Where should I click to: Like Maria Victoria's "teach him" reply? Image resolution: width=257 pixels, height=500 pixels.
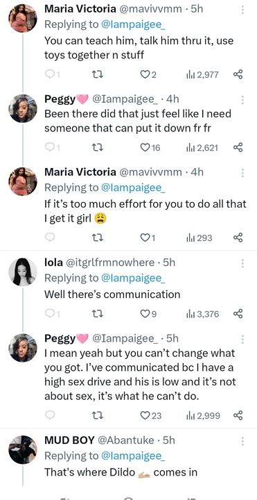148,74
